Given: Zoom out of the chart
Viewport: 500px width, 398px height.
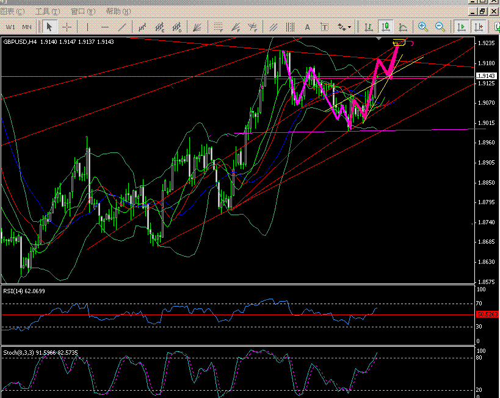Looking at the screenshot, I should pyautogui.click(x=440, y=27).
